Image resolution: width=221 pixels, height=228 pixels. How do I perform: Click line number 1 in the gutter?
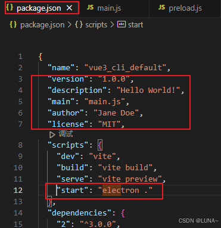pos(20,57)
